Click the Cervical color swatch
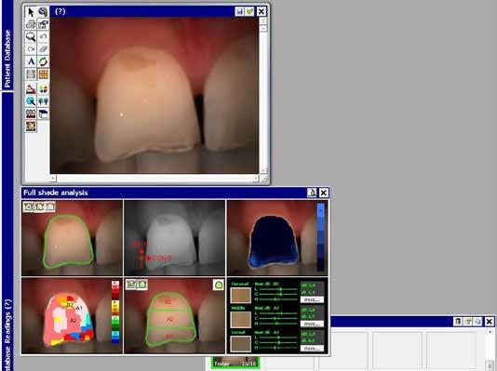 click(240, 296)
